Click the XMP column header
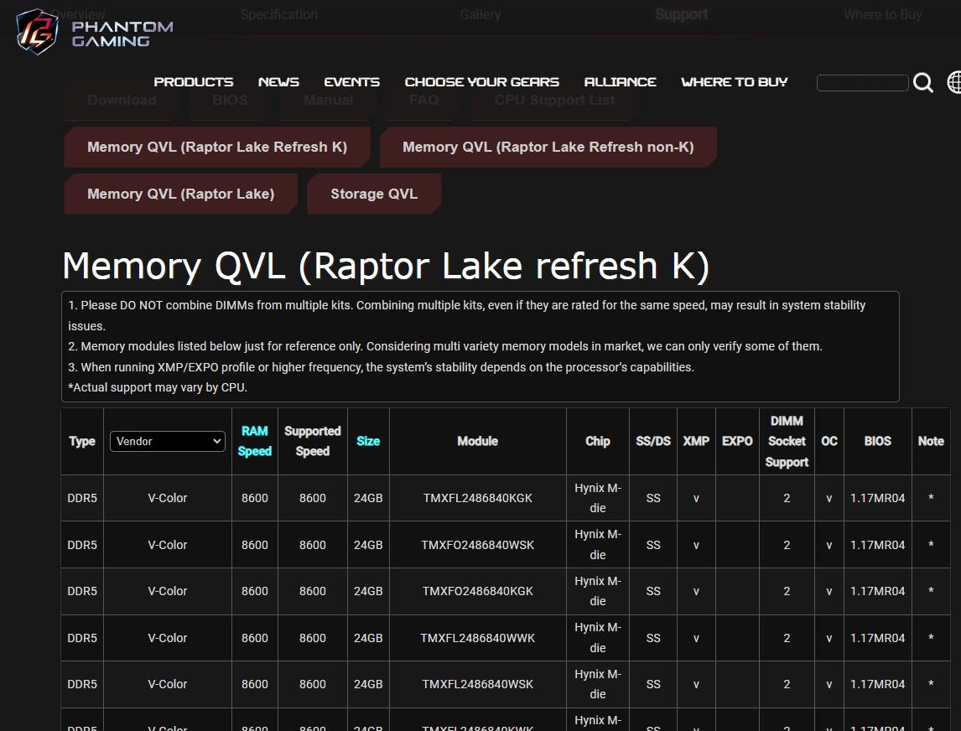 click(x=696, y=441)
